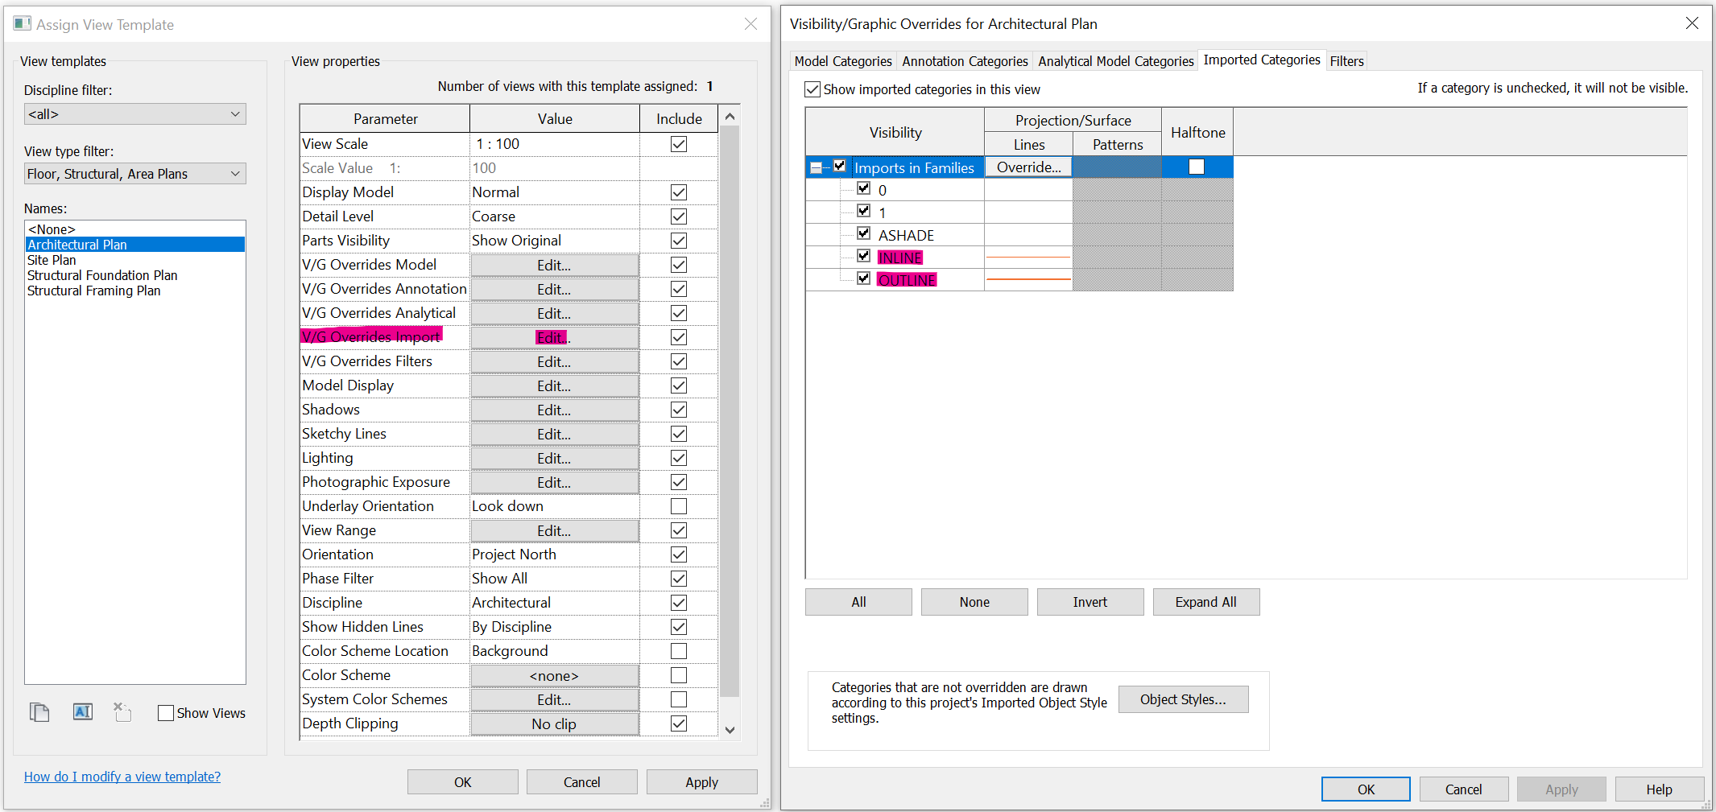Image resolution: width=1716 pixels, height=812 pixels.
Task: Click the View Scale value 1 : 100
Action: pos(555,144)
